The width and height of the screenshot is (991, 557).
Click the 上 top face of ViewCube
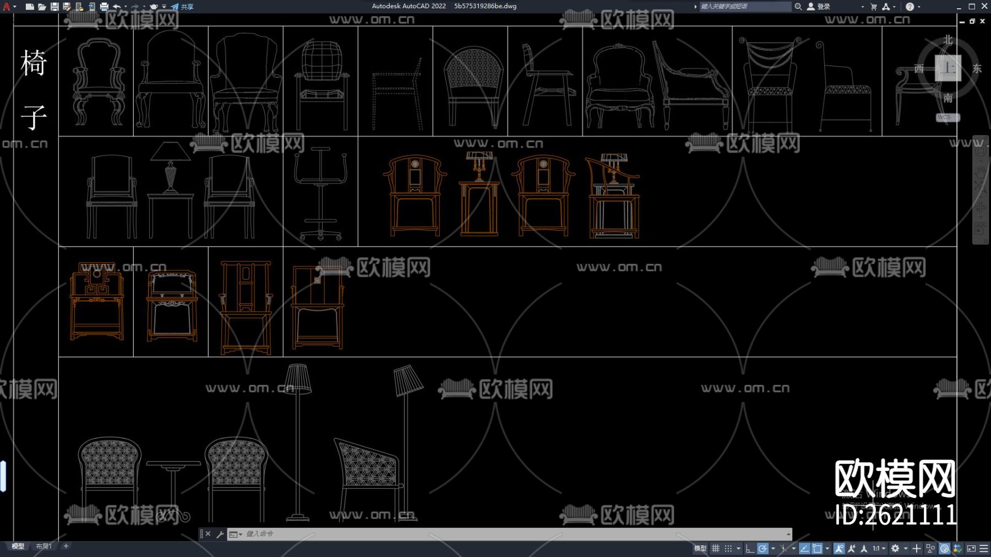click(x=948, y=68)
